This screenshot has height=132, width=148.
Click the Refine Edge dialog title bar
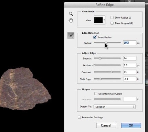pyautogui.click(x=105, y=5)
